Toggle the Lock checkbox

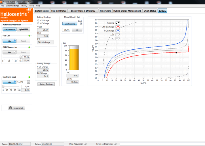click(81, 24)
